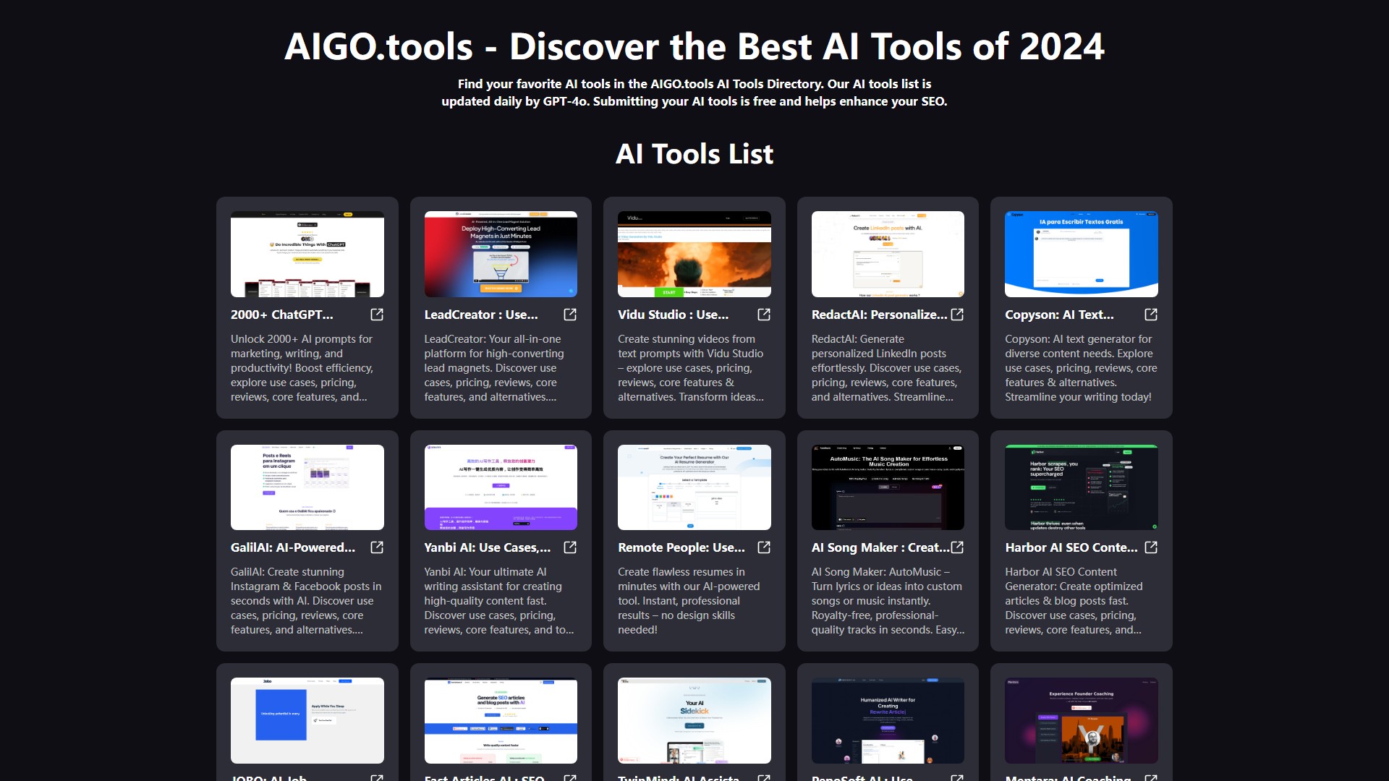Click the LeadCreator preview thumbnail
The height and width of the screenshot is (781, 1389).
pos(501,254)
